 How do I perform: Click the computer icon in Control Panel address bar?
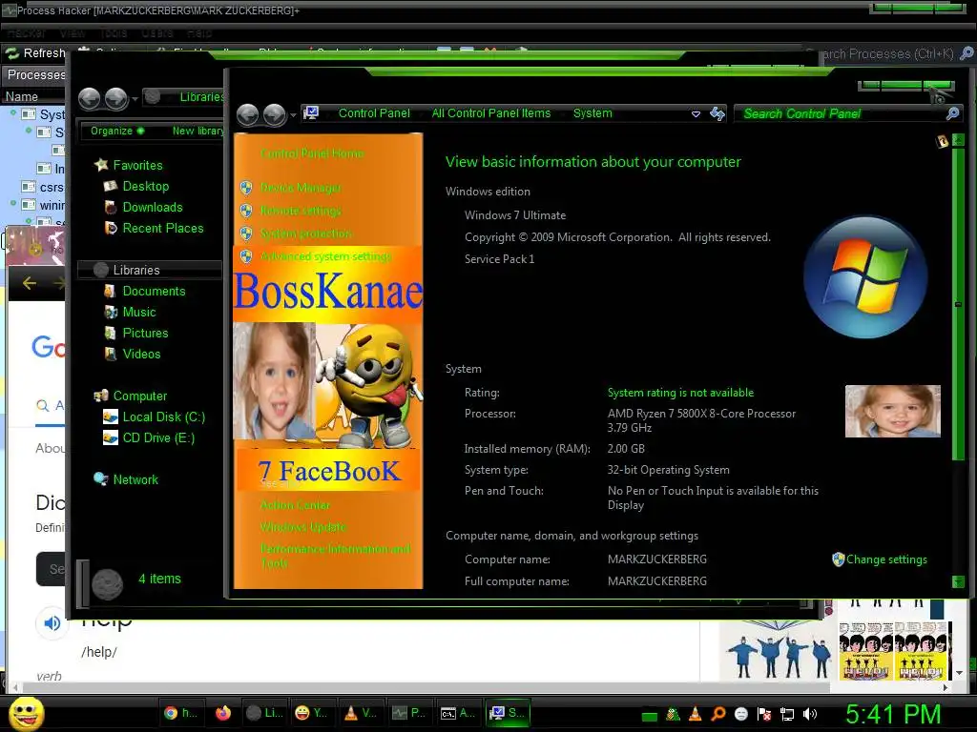(x=310, y=112)
